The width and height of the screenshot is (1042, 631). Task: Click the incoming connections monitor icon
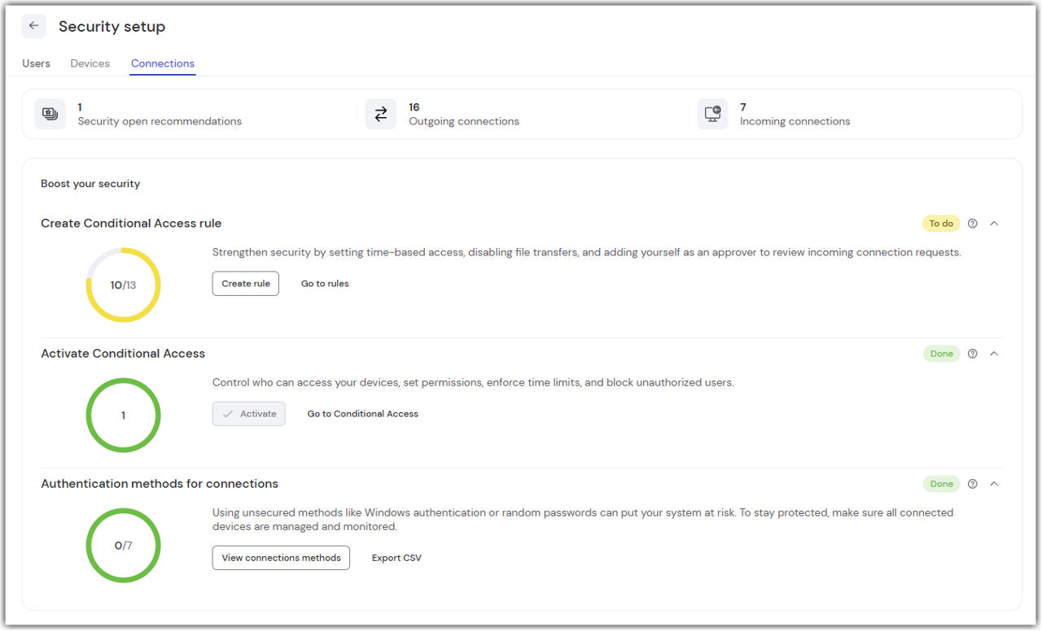pyautogui.click(x=712, y=114)
